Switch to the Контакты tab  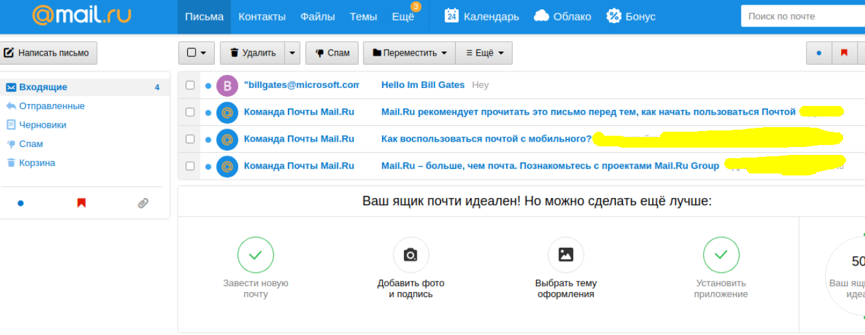[x=262, y=17]
